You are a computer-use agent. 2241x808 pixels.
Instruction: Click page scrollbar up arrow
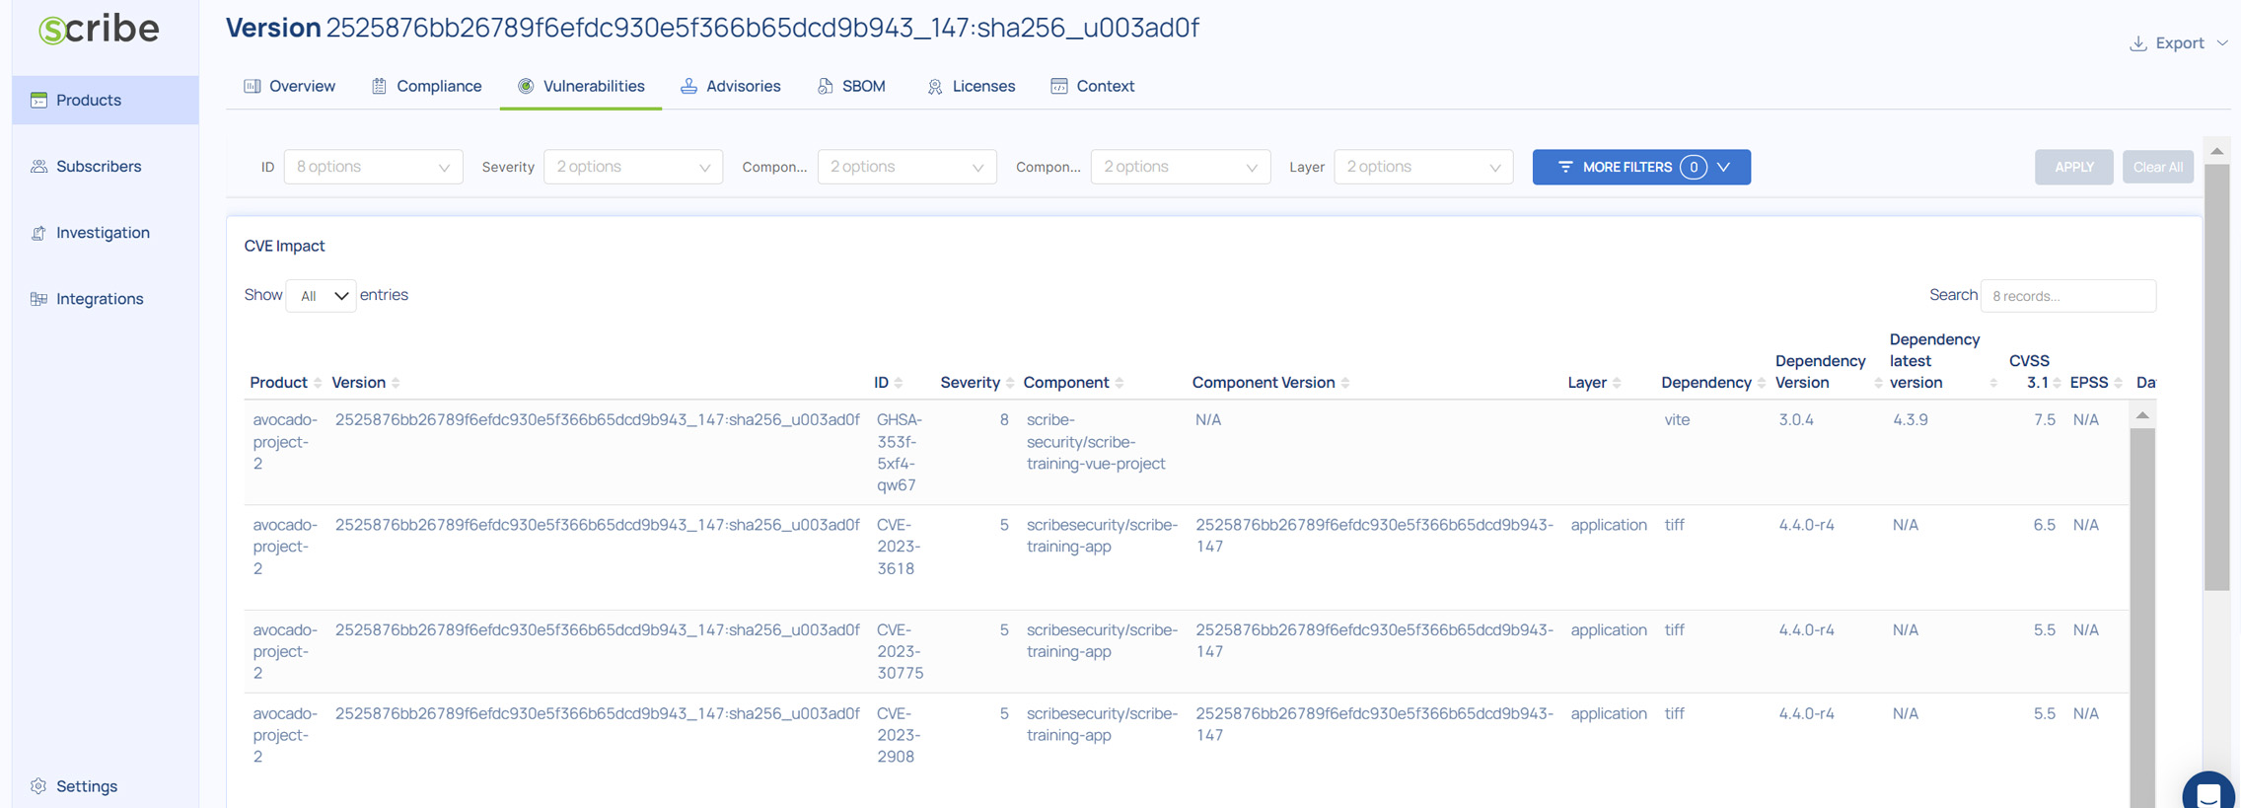click(x=2216, y=151)
